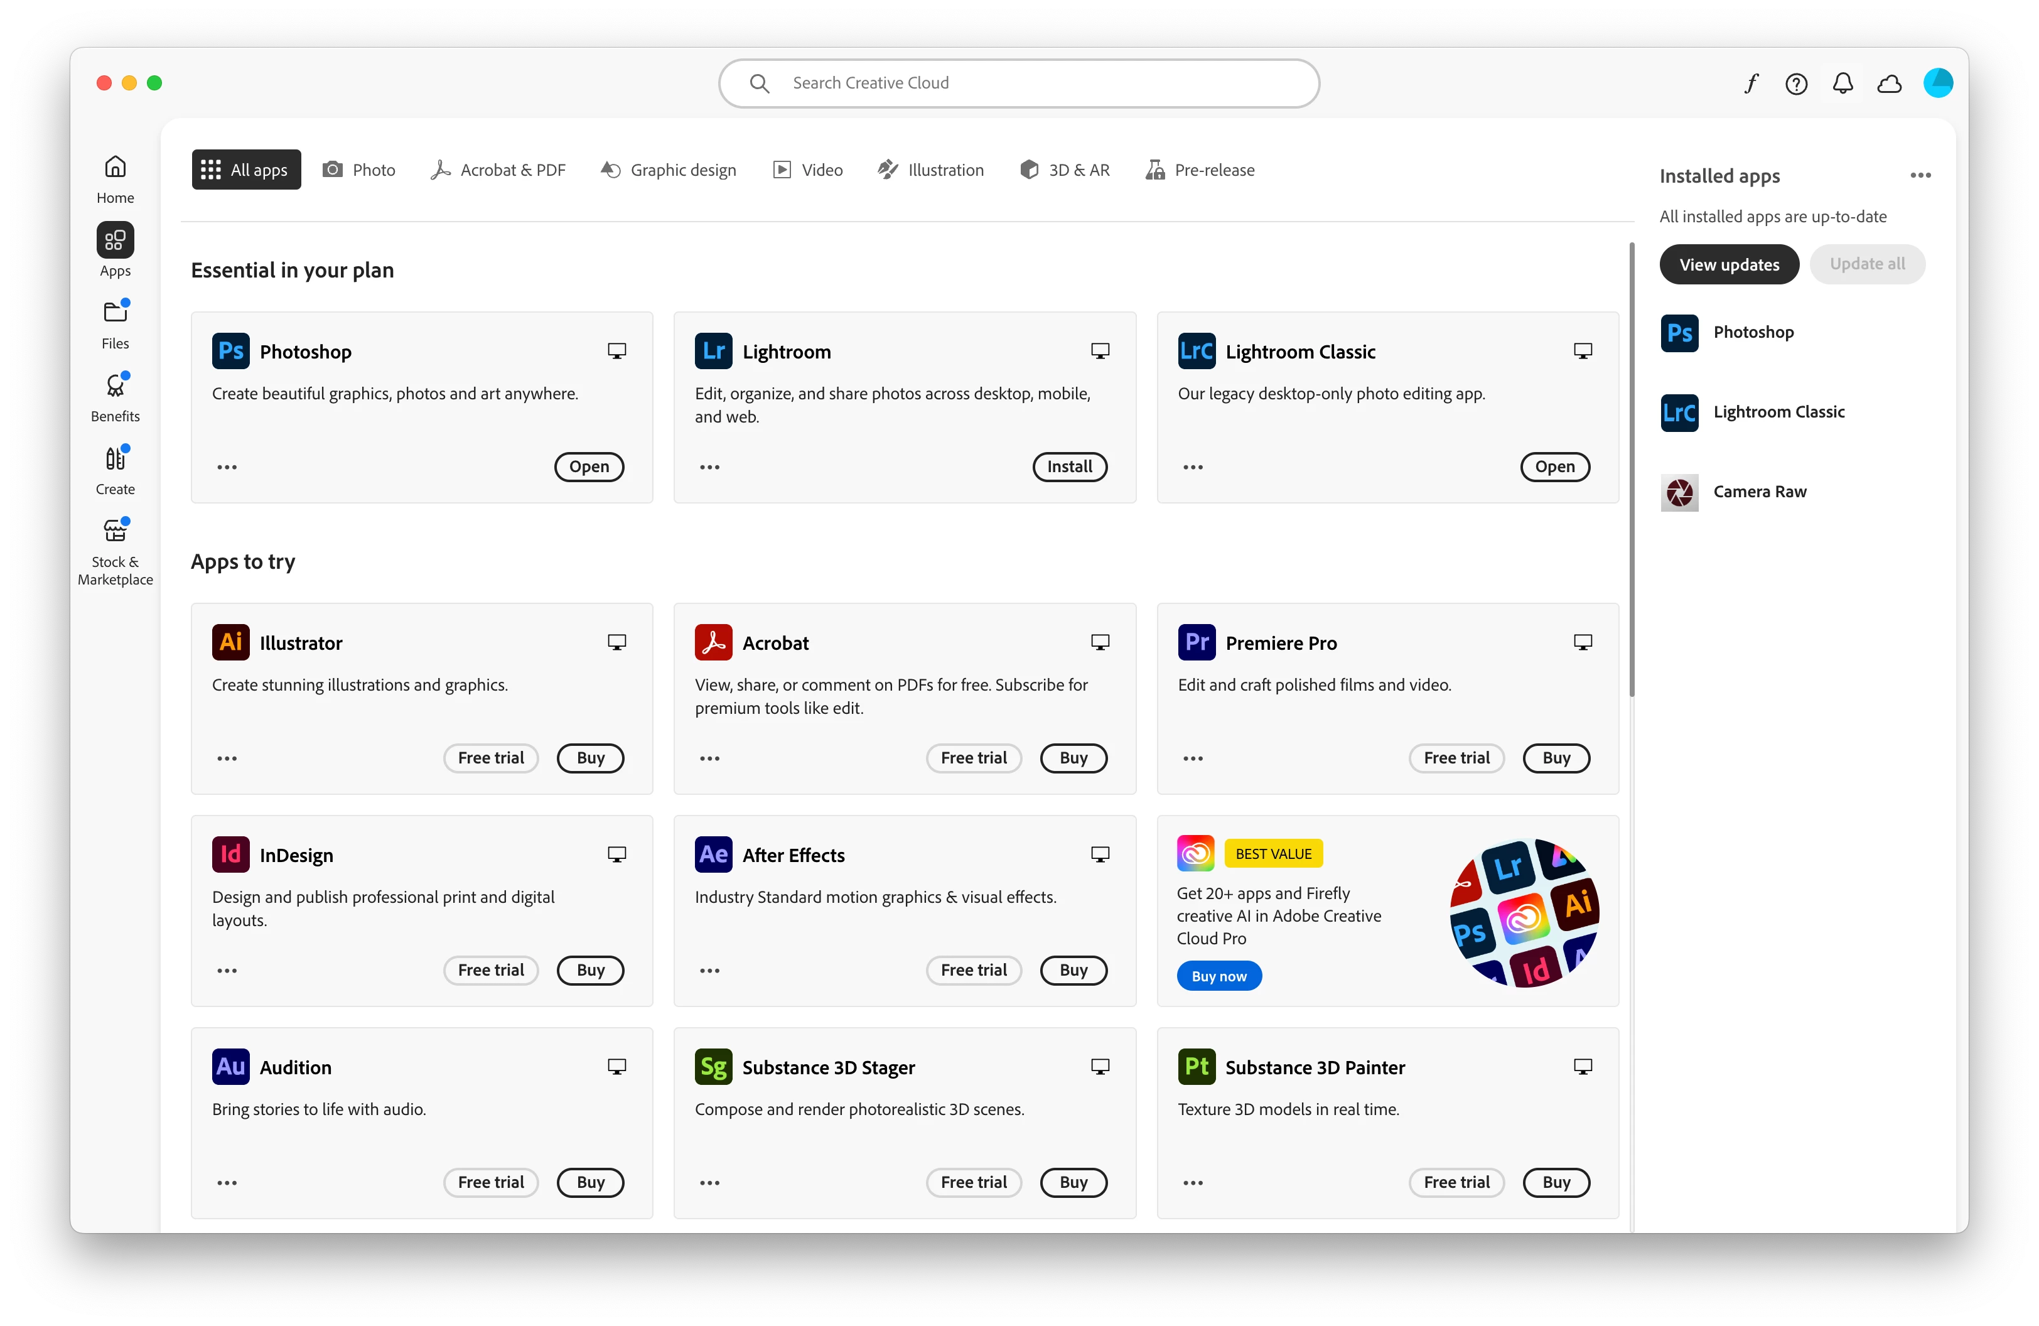Install Lightroom

pos(1069,467)
